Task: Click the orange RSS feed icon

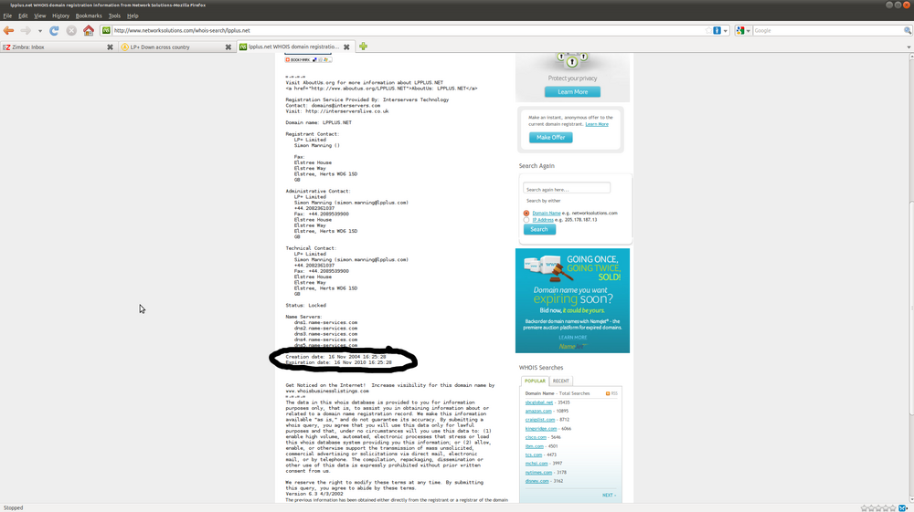Action: pos(608,393)
